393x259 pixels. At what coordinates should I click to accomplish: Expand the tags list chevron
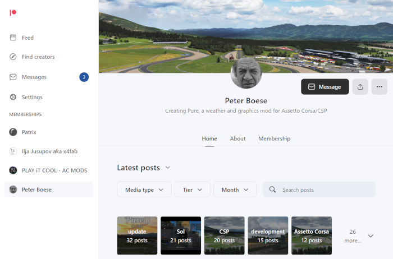[x=371, y=236]
